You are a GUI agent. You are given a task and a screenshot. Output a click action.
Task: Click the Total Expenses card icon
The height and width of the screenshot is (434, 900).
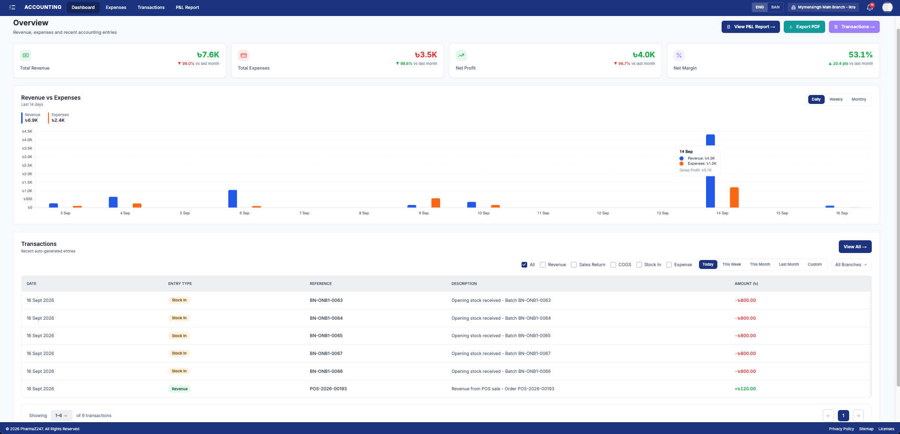click(x=243, y=55)
